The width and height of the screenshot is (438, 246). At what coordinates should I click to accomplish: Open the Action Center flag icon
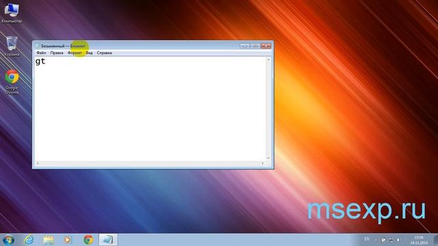pos(383,240)
